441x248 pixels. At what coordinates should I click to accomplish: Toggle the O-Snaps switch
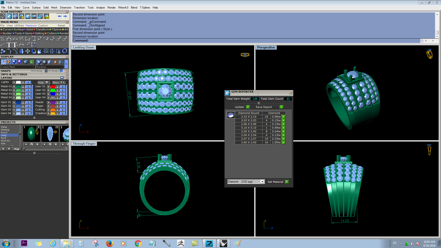tap(61, 71)
